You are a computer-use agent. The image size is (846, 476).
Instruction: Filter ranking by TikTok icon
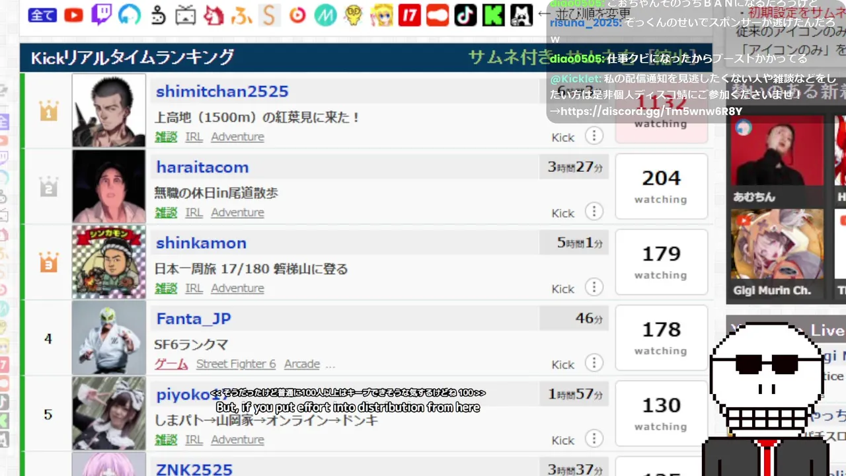465,15
